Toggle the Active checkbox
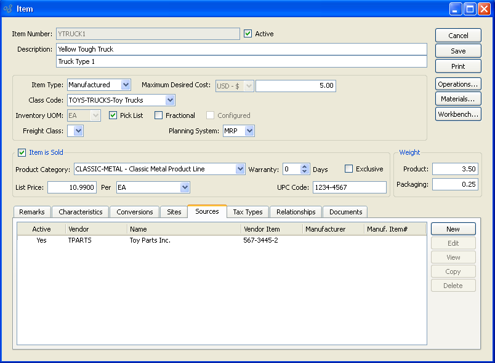495x363 pixels. [248, 34]
